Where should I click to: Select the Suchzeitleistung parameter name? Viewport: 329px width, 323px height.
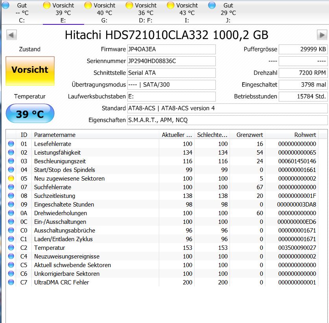click(55, 196)
